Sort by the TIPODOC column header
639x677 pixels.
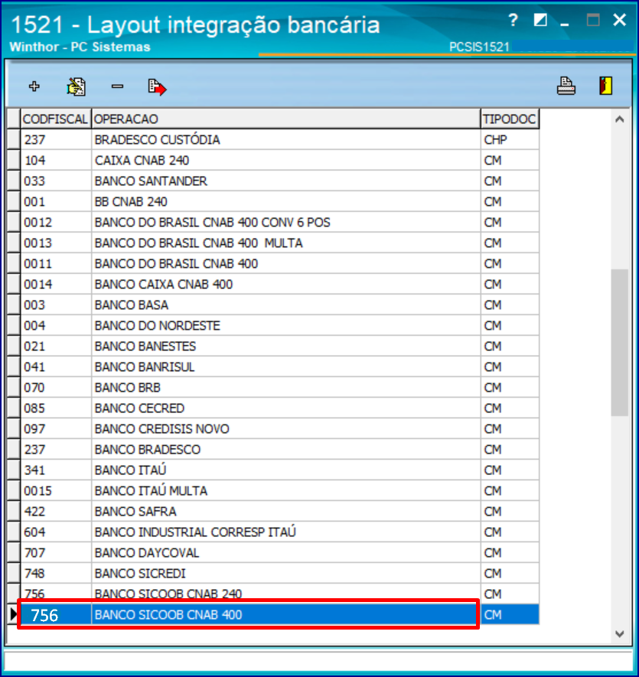(x=510, y=119)
